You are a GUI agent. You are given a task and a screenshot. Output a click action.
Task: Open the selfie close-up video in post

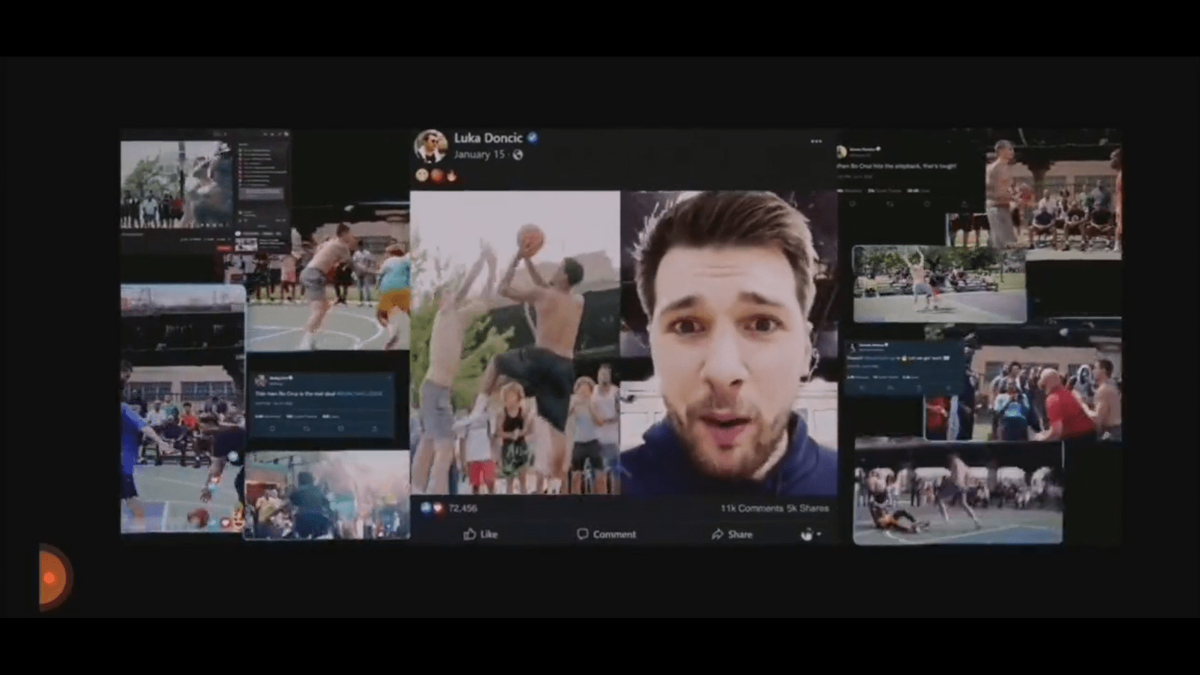[x=728, y=343]
